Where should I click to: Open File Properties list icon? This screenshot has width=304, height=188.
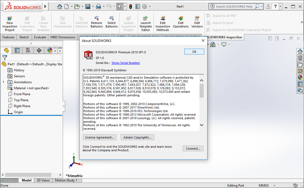[x=138, y=7]
